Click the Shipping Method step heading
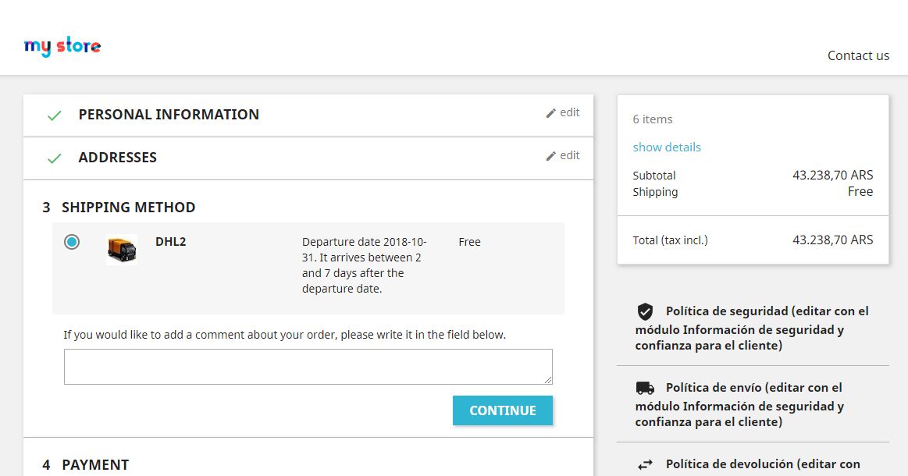The width and height of the screenshot is (908, 476). coord(128,208)
